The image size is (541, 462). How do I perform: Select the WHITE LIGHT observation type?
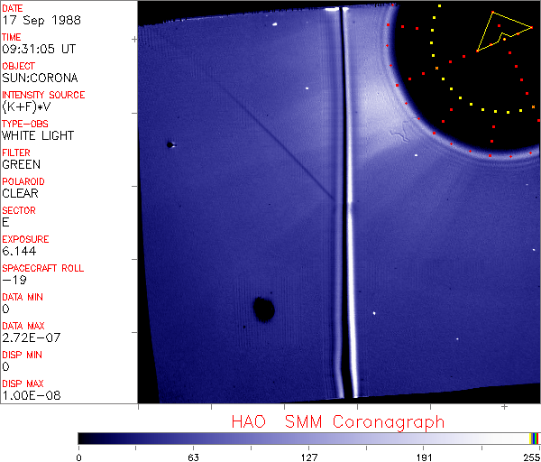[x=38, y=135]
